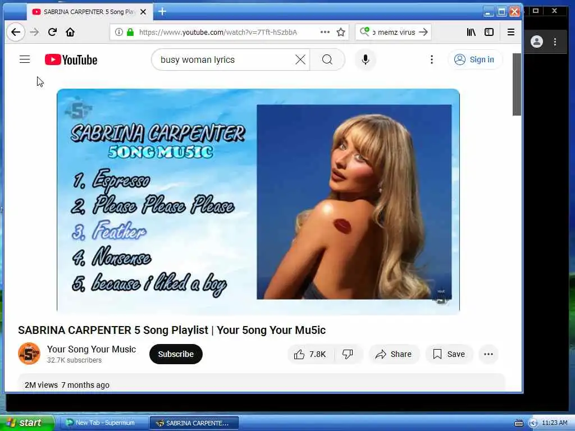Click the Sign in button
This screenshot has width=575, height=431.
(474, 59)
